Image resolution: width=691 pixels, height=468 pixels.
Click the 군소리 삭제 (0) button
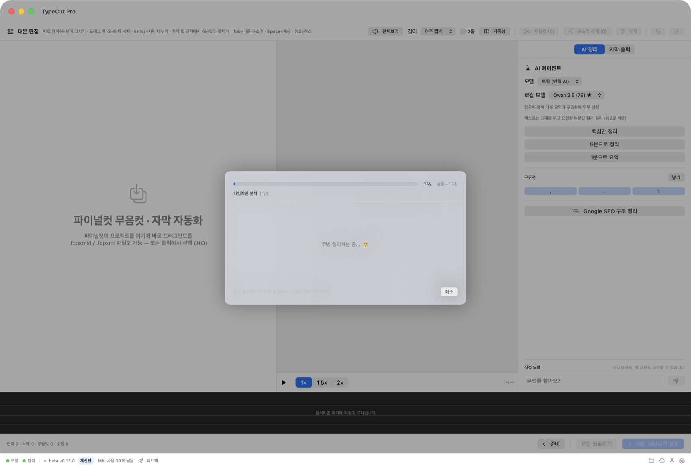[587, 32]
